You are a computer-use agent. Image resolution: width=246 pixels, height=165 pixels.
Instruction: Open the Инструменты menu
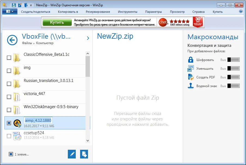(127, 12)
